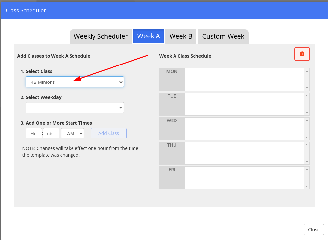Click the Add Class button
The image size is (328, 240).
(109, 133)
